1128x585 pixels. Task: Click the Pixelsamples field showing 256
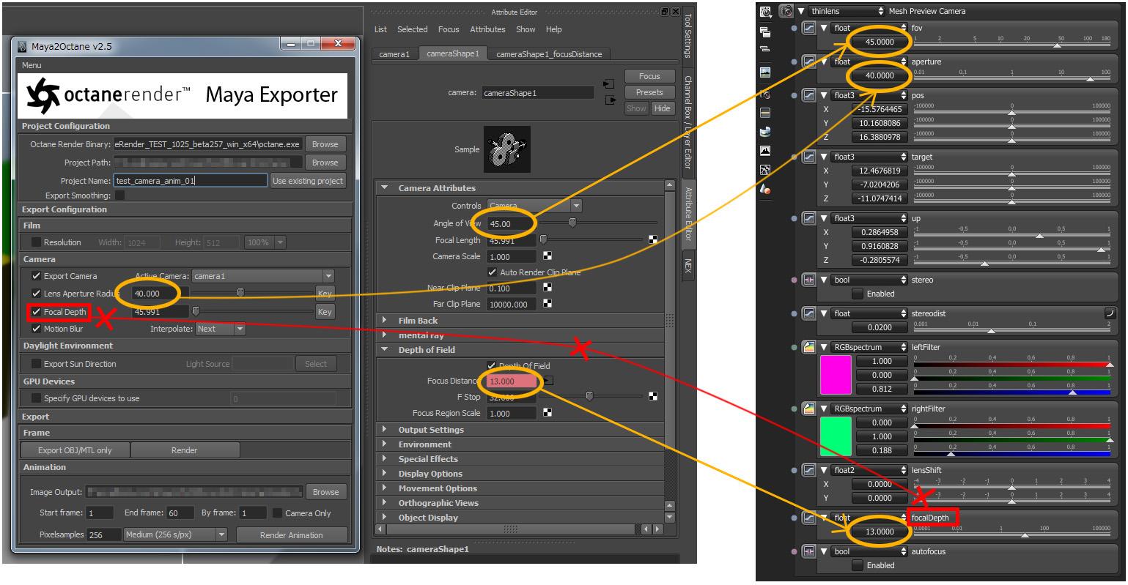(x=104, y=535)
